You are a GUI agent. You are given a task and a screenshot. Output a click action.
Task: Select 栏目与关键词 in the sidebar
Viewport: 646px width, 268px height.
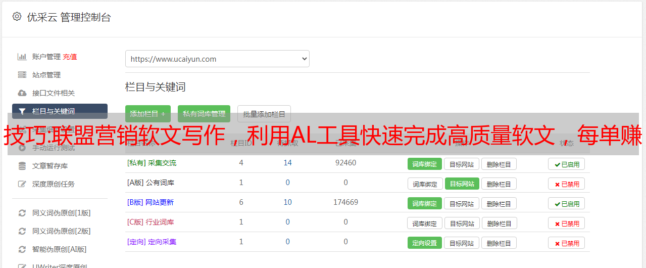click(60, 111)
